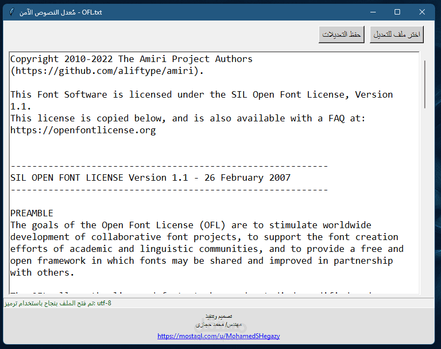The image size is (441, 349).
Task: Open the mostaql.com/u/MohamedSHegazy link
Action: (x=218, y=336)
